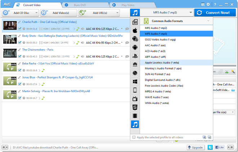This screenshot has width=238, height=152.
Task: Click the Twitter icon in status bar
Action: click(210, 147)
